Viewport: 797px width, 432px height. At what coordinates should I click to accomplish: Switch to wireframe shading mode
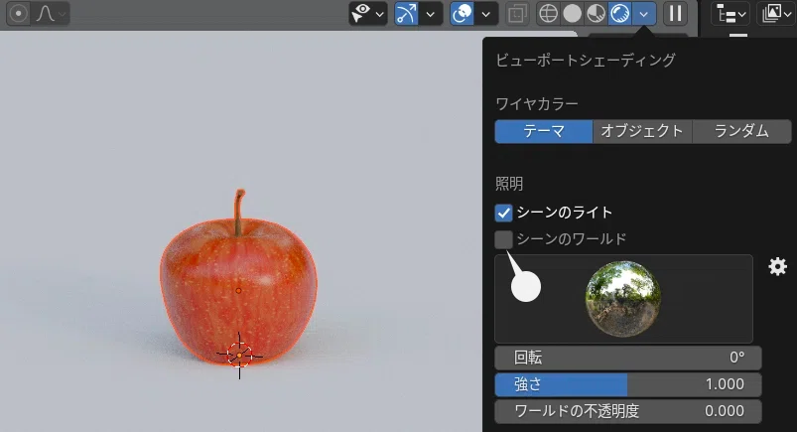pyautogui.click(x=548, y=14)
